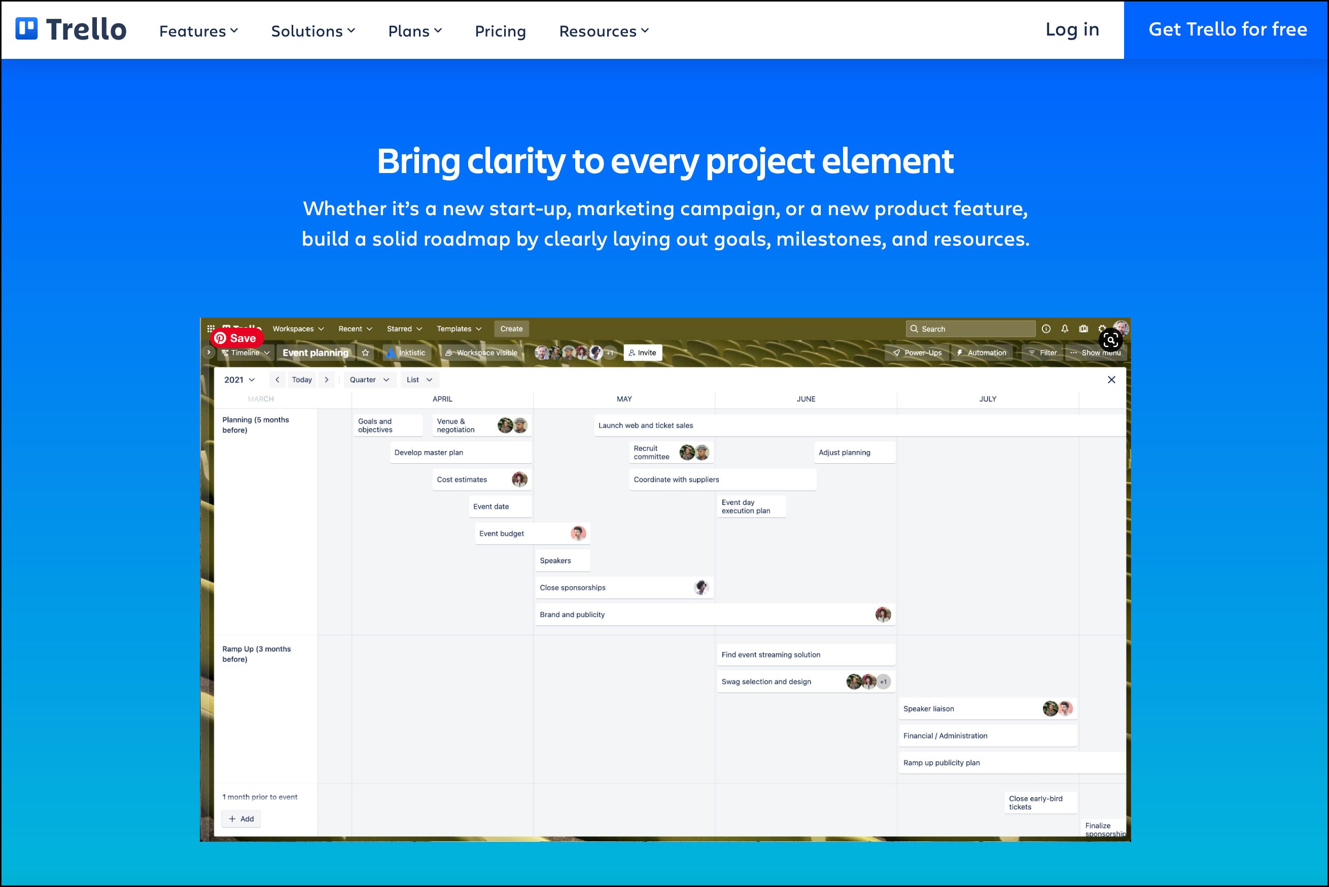The width and height of the screenshot is (1329, 887).
Task: Go to previous period arrow
Action: coord(277,380)
